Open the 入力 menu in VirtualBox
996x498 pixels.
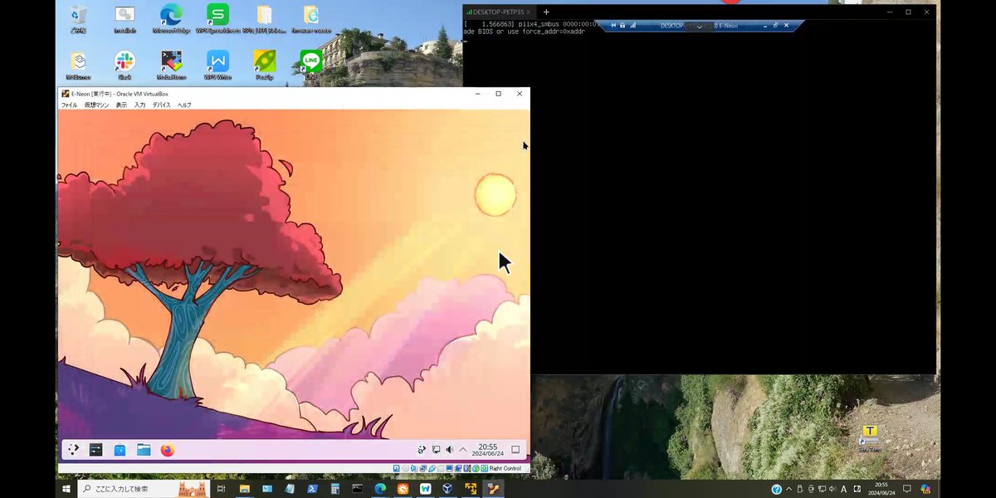[139, 105]
